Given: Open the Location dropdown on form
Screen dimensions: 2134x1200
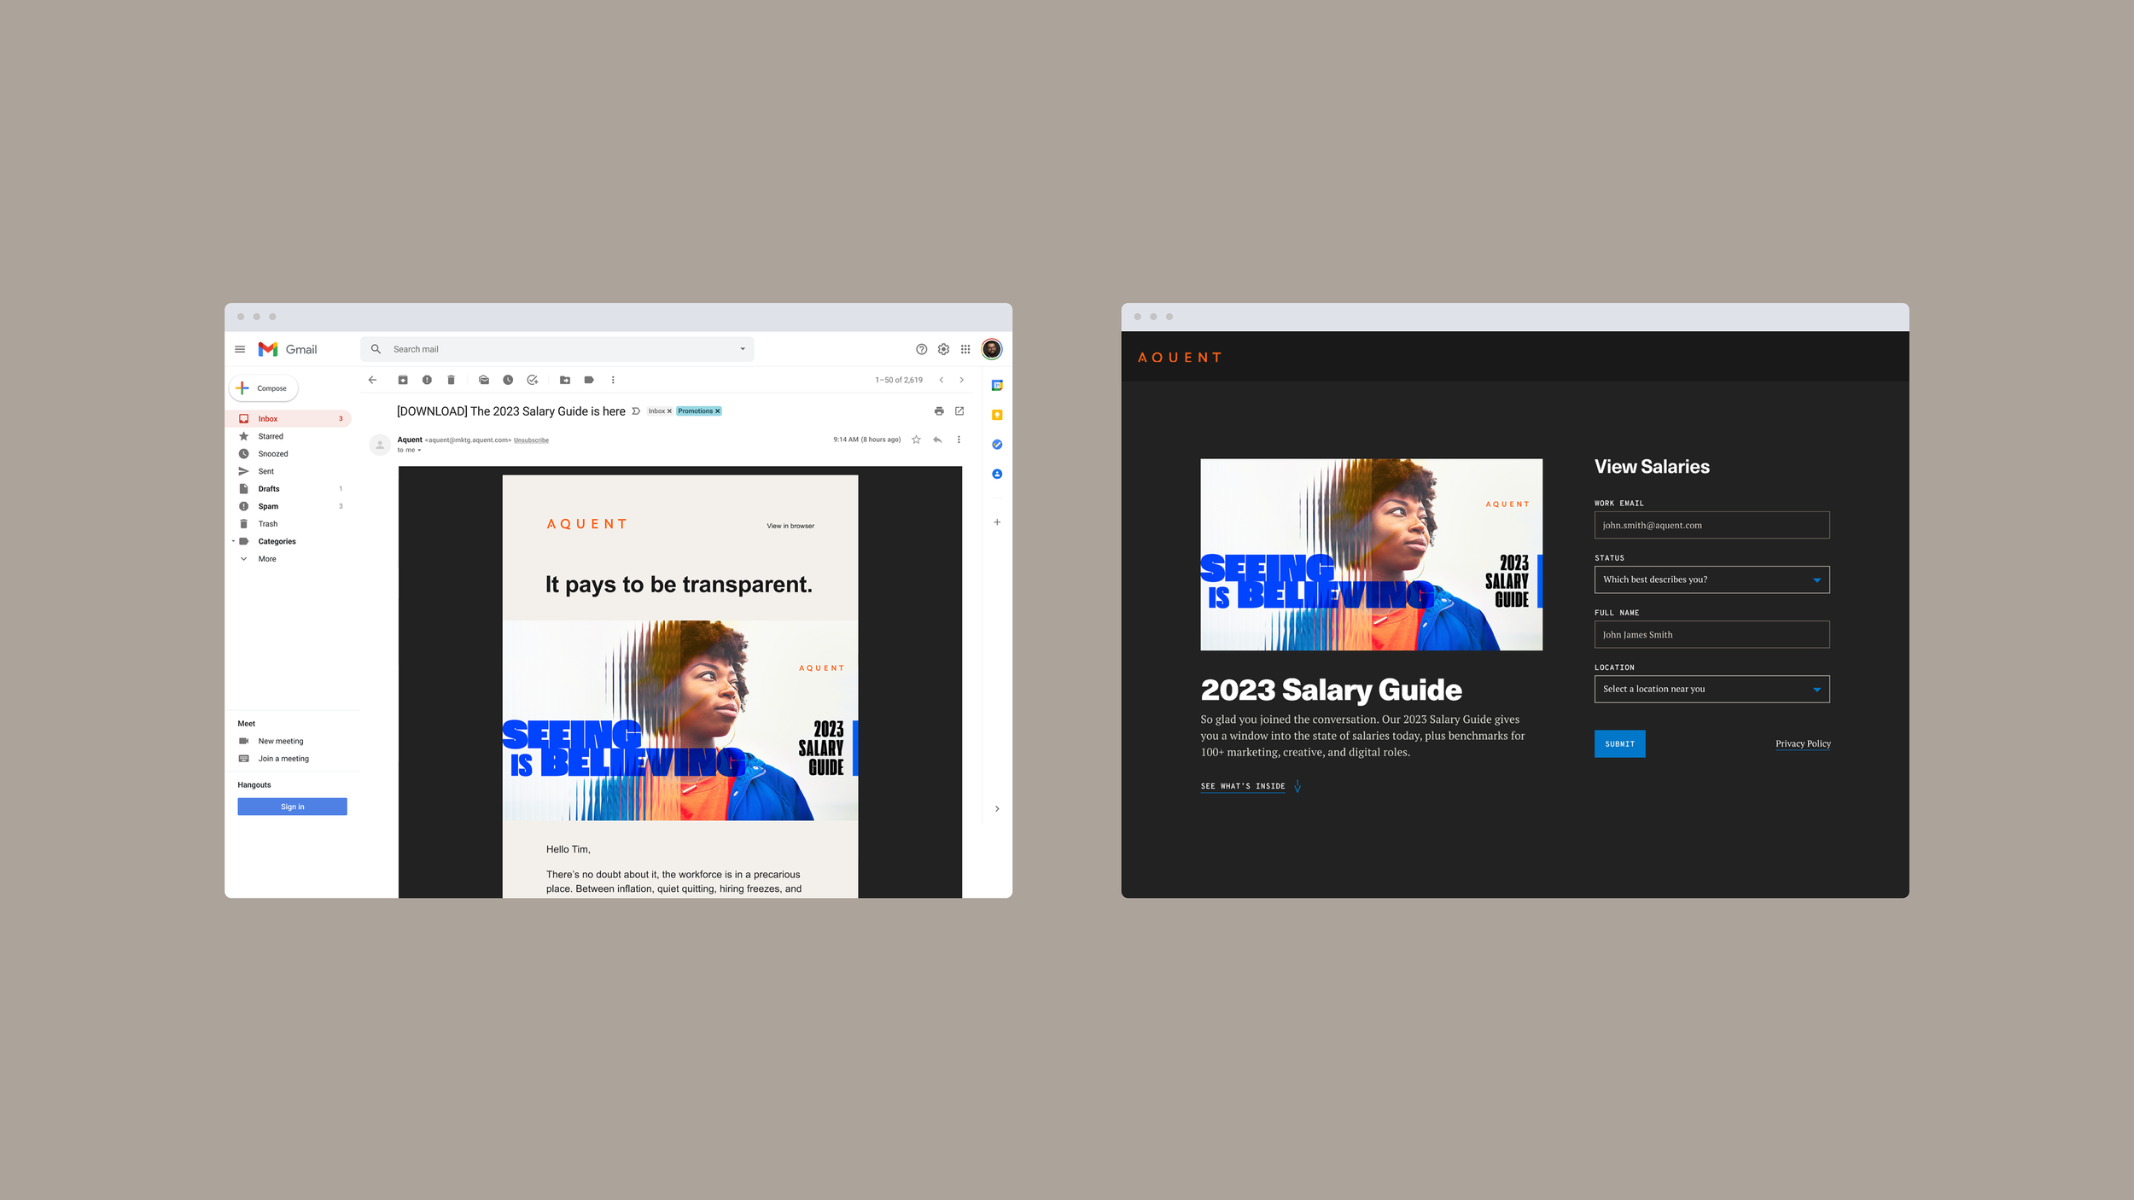Looking at the screenshot, I should 1711,689.
